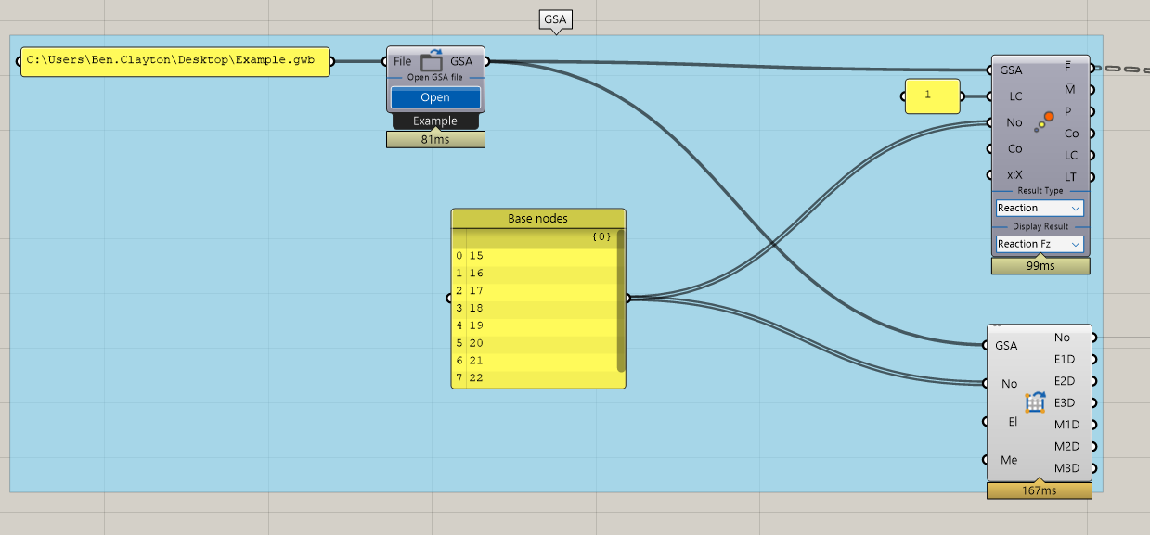Click the GSA input on the component with E1D output
The width and height of the screenshot is (1150, 535).
tap(1006, 346)
